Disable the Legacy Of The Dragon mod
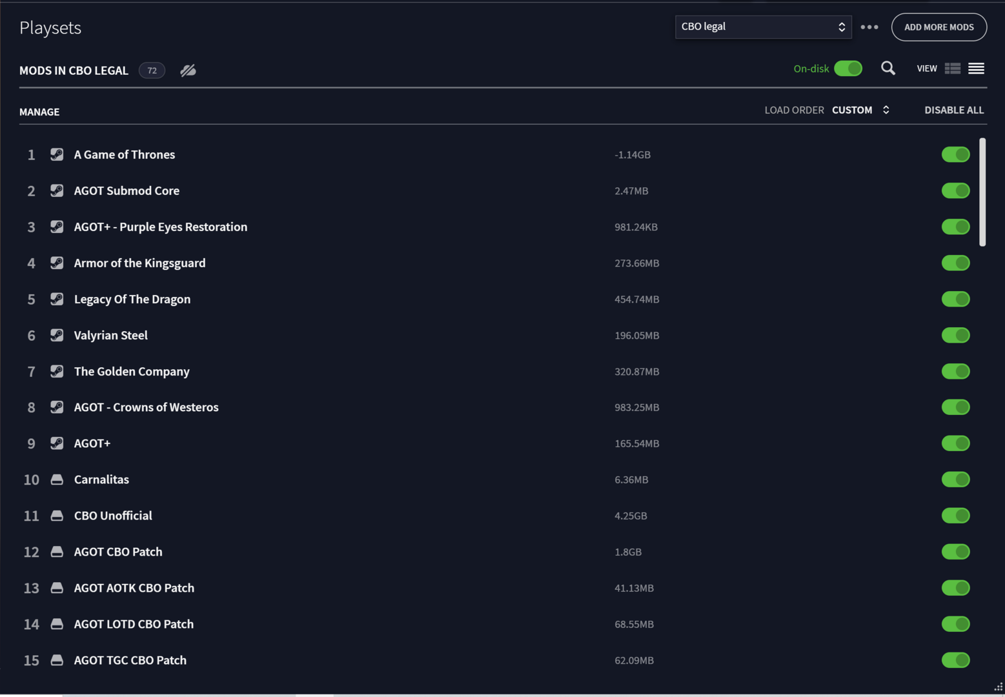Screen dimensions: 1005x697 pos(955,299)
